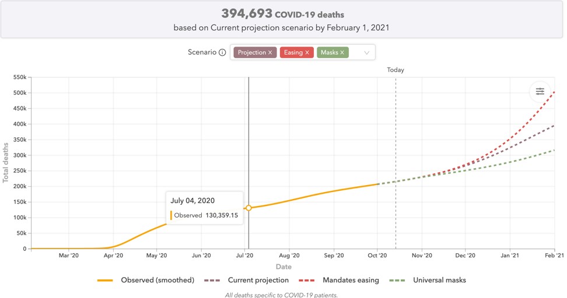This screenshot has height=298, width=567.
Task: Click the red Mandates easing legend swatch
Action: tap(307, 280)
